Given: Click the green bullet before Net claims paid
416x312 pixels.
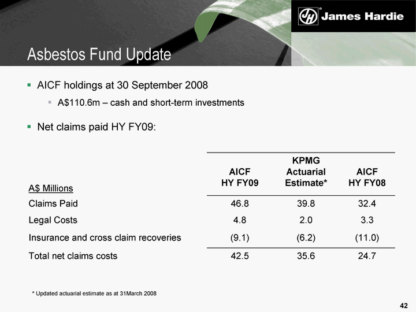Looking at the screenshot, I should tap(29, 126).
